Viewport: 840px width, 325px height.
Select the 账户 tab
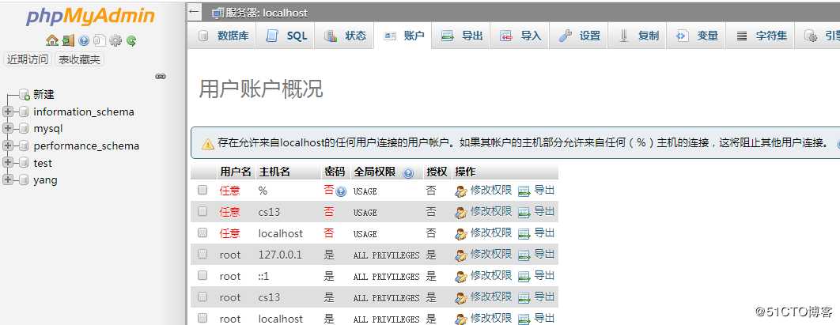click(x=403, y=36)
